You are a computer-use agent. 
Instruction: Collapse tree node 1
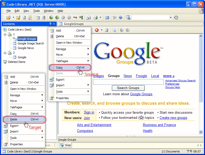pos(5,35)
